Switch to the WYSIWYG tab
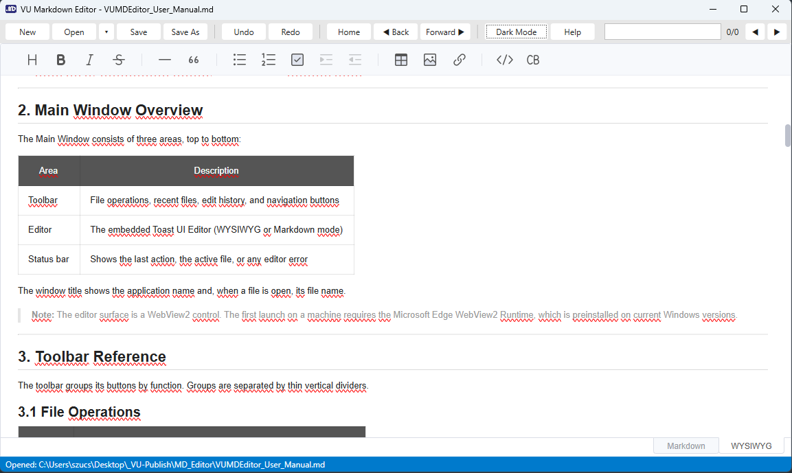Screen dimensions: 792x473 [751, 446]
